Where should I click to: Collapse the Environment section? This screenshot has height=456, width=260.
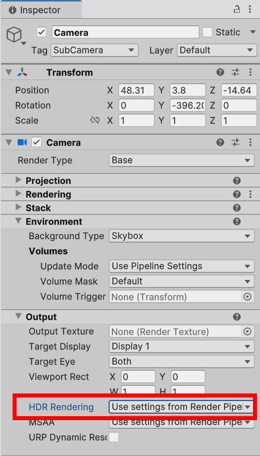pyautogui.click(x=18, y=221)
